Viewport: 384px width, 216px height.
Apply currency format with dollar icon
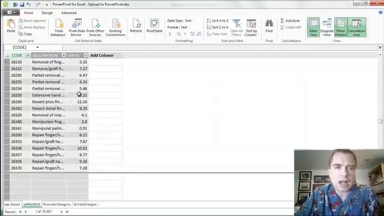pyautogui.click(x=170, y=34)
